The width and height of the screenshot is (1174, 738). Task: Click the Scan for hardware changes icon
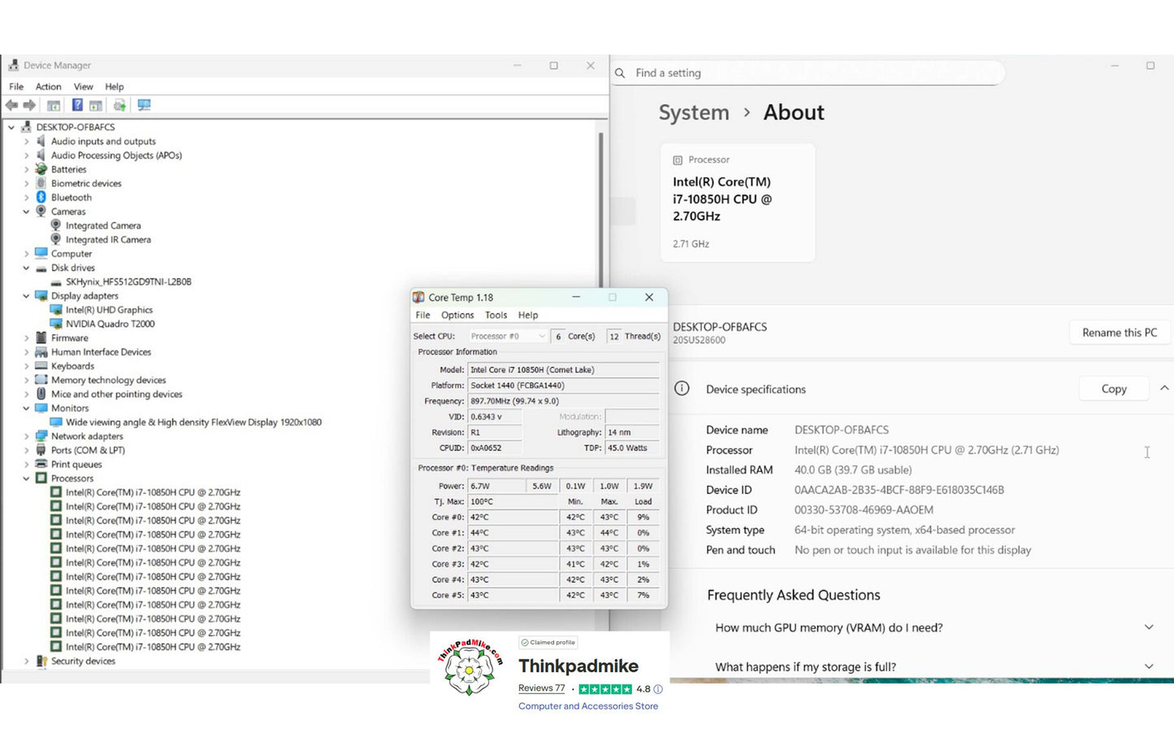coord(145,105)
